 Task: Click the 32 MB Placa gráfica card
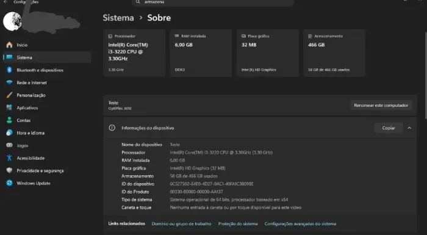tap(268, 53)
